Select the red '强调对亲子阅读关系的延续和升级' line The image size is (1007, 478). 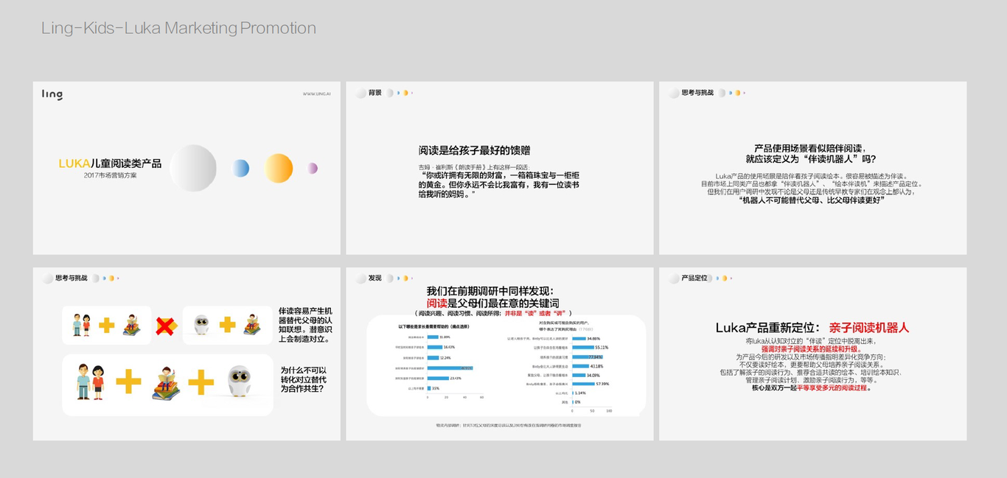click(x=813, y=349)
